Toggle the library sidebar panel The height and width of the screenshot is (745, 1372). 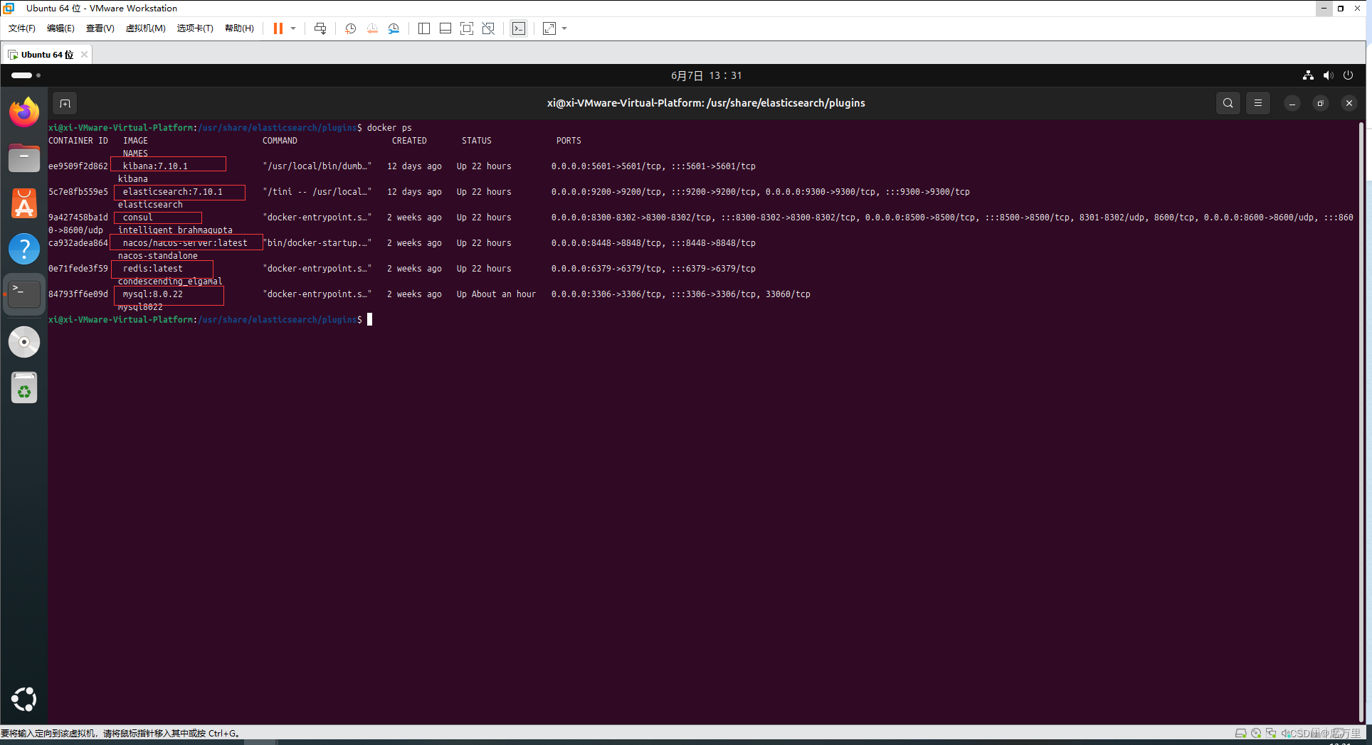[x=424, y=28]
